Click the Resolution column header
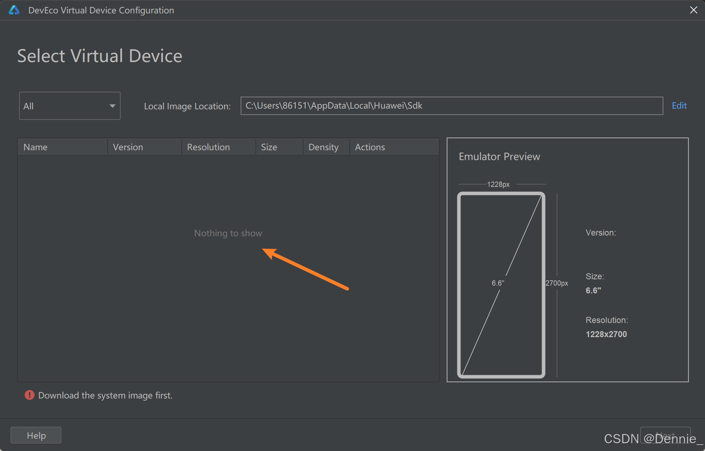The height and width of the screenshot is (451, 705). click(x=208, y=147)
